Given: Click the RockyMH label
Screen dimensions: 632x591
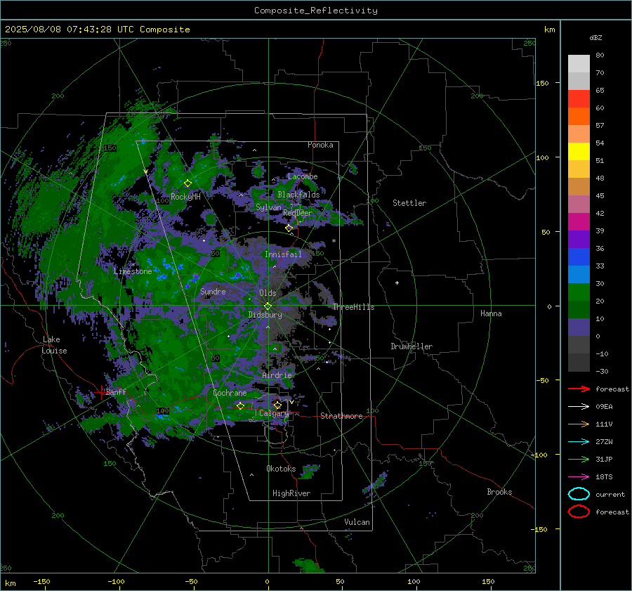Looking at the screenshot, I should pos(185,197).
